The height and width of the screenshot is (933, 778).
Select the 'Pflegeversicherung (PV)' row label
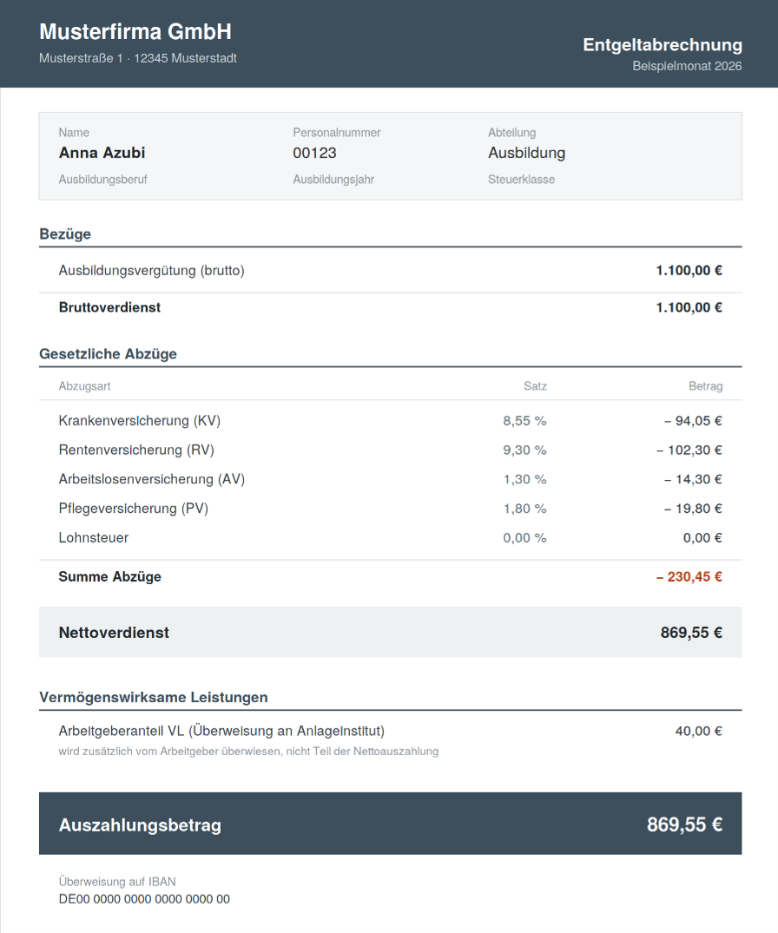134,508
